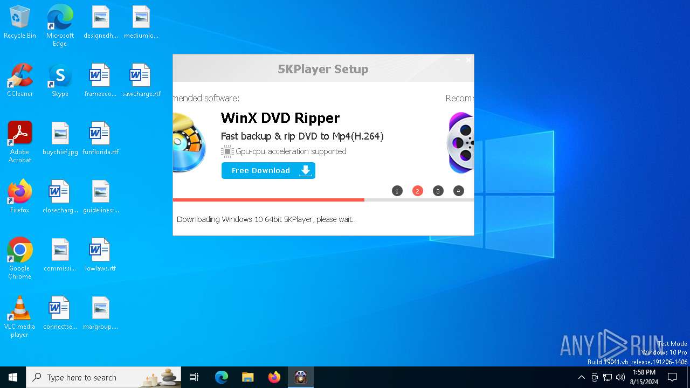690x388 pixels.
Task: Select the funflorida.rtf document
Action: 100,139
